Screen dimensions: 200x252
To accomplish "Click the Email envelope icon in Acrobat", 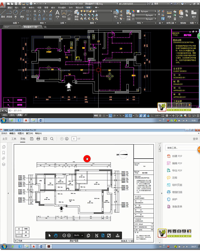I will 45,139.
